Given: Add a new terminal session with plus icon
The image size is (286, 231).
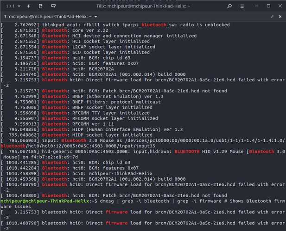Looking at the screenshot, I should pyautogui.click(x=28, y=6).
